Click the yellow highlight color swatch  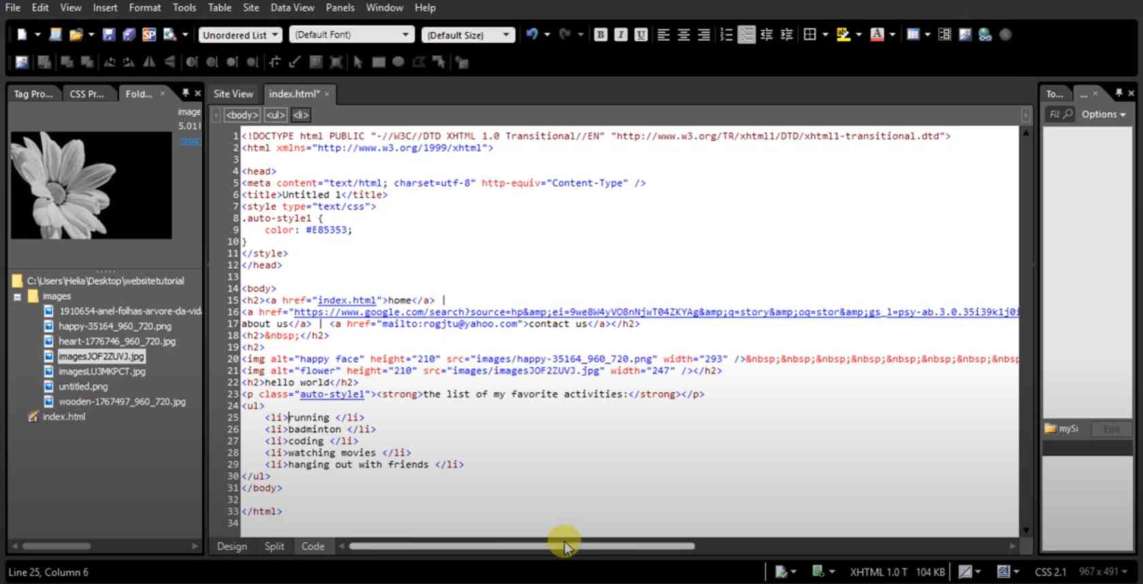(x=843, y=35)
